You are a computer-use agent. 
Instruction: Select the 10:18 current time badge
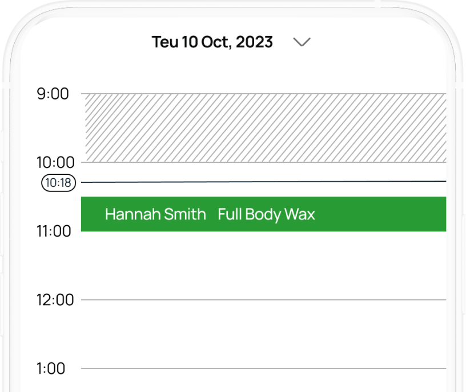click(58, 183)
